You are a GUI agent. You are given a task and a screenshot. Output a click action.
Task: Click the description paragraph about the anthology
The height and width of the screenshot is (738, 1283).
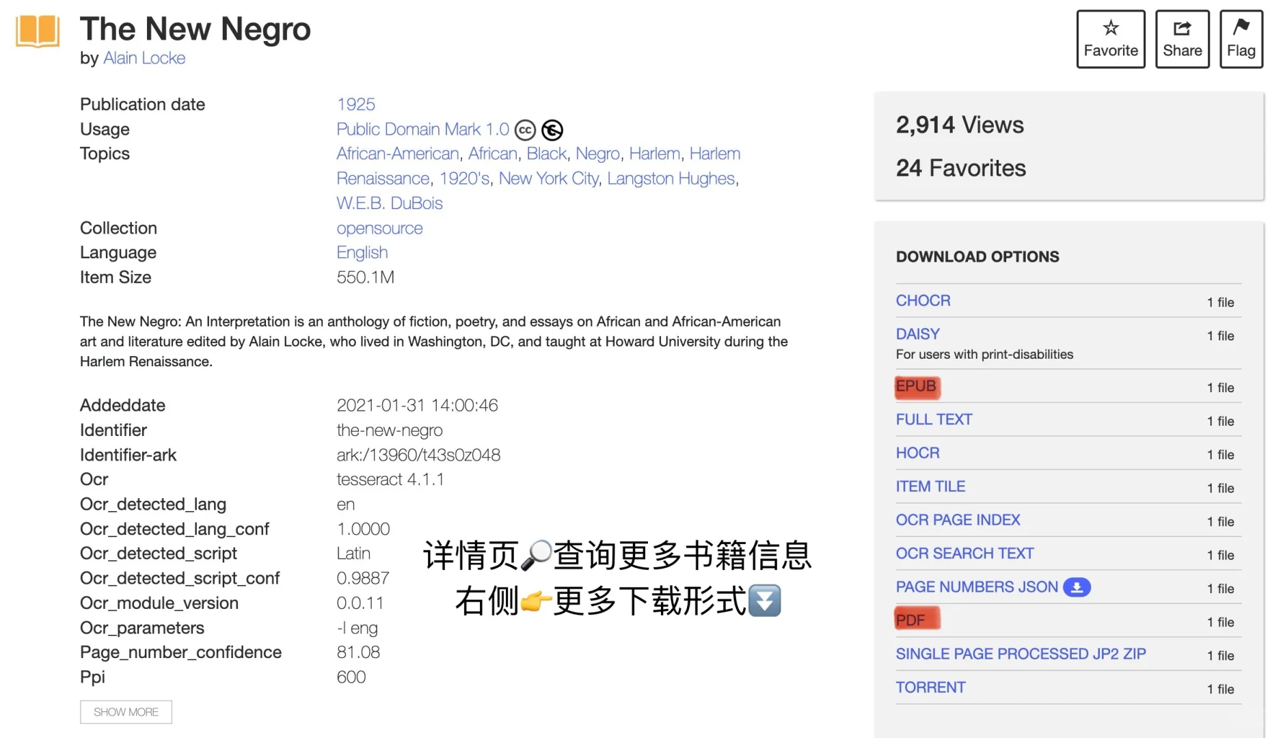tap(434, 342)
